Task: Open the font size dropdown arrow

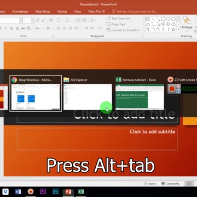Action: point(33,20)
